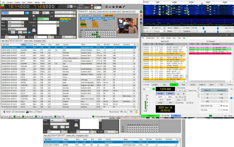
Task: Click the lock icon beside RX Band
Action: (74, 37)
